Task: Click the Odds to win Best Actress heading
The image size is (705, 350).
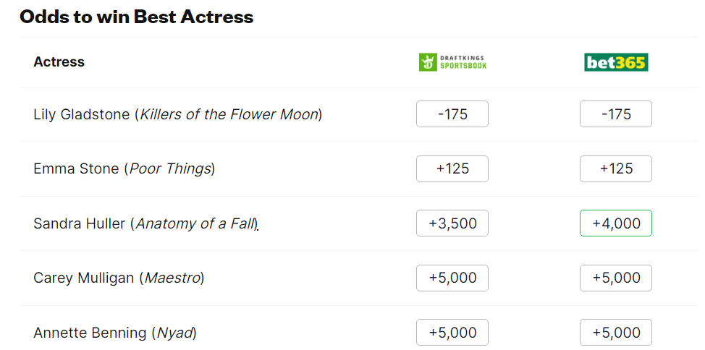Action: 137,17
